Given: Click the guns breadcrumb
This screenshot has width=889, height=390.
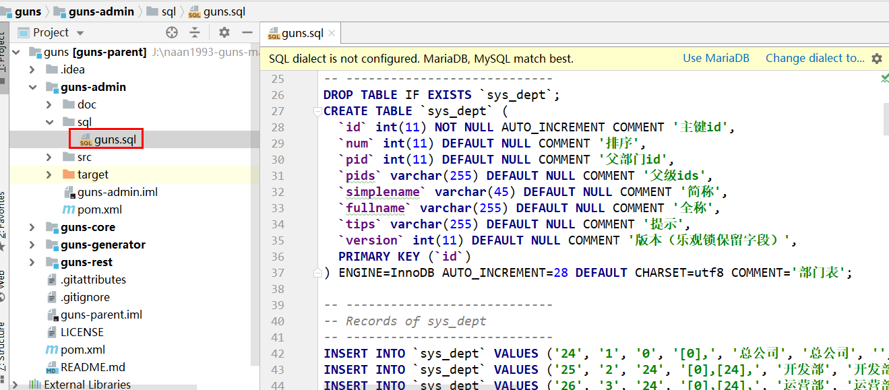Looking at the screenshot, I should [x=28, y=11].
